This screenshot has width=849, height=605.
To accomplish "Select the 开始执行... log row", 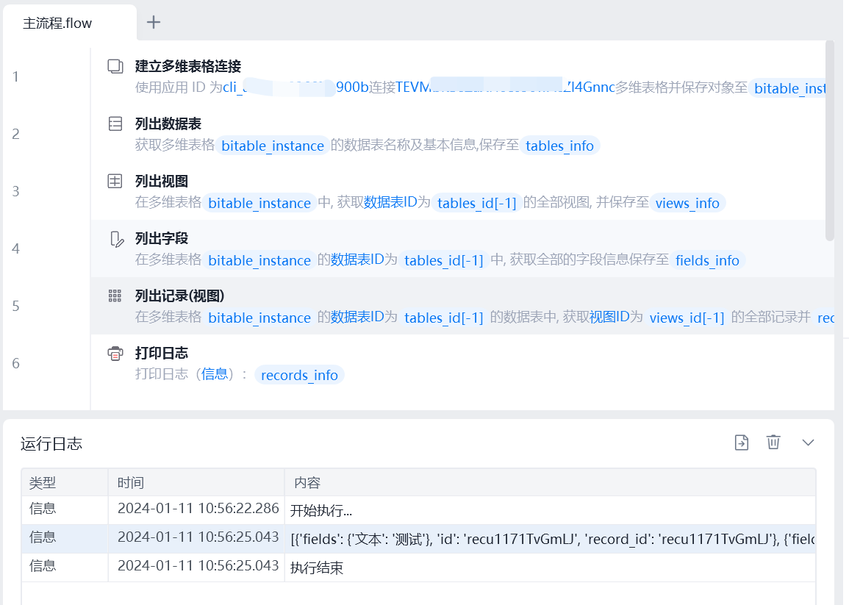I will tap(418, 510).
